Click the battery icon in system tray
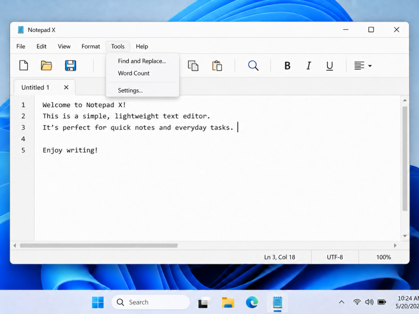The width and height of the screenshot is (419, 314). (x=382, y=302)
